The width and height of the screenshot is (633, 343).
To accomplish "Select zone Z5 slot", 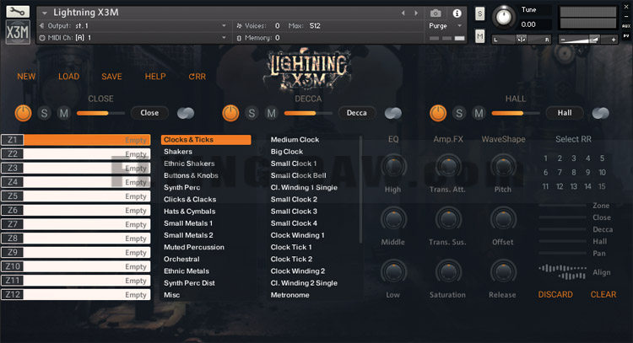I will click(76, 196).
